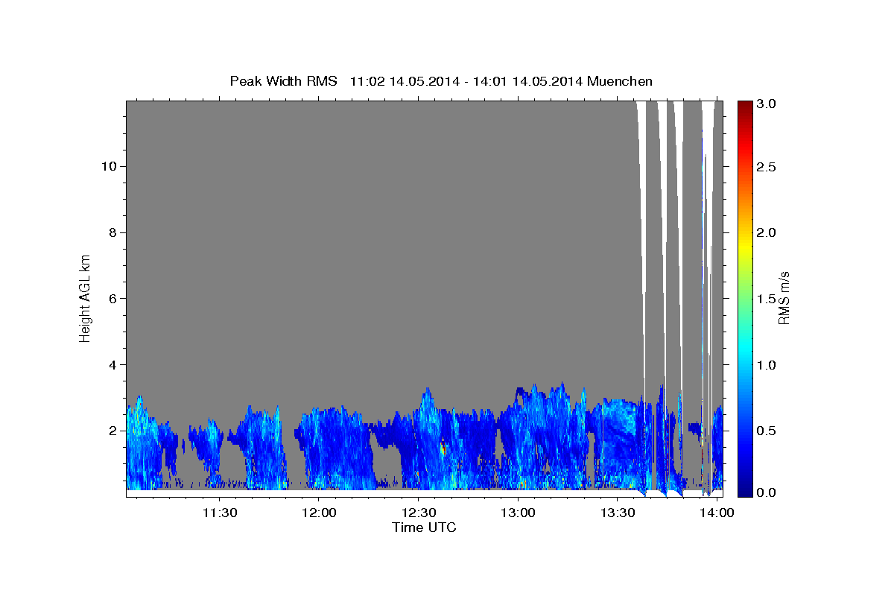Click the 12:30 time tick label
This screenshot has width=894, height=596.
point(418,513)
